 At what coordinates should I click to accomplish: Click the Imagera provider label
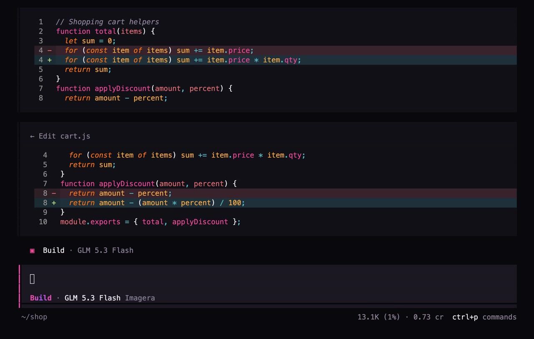coord(140,298)
